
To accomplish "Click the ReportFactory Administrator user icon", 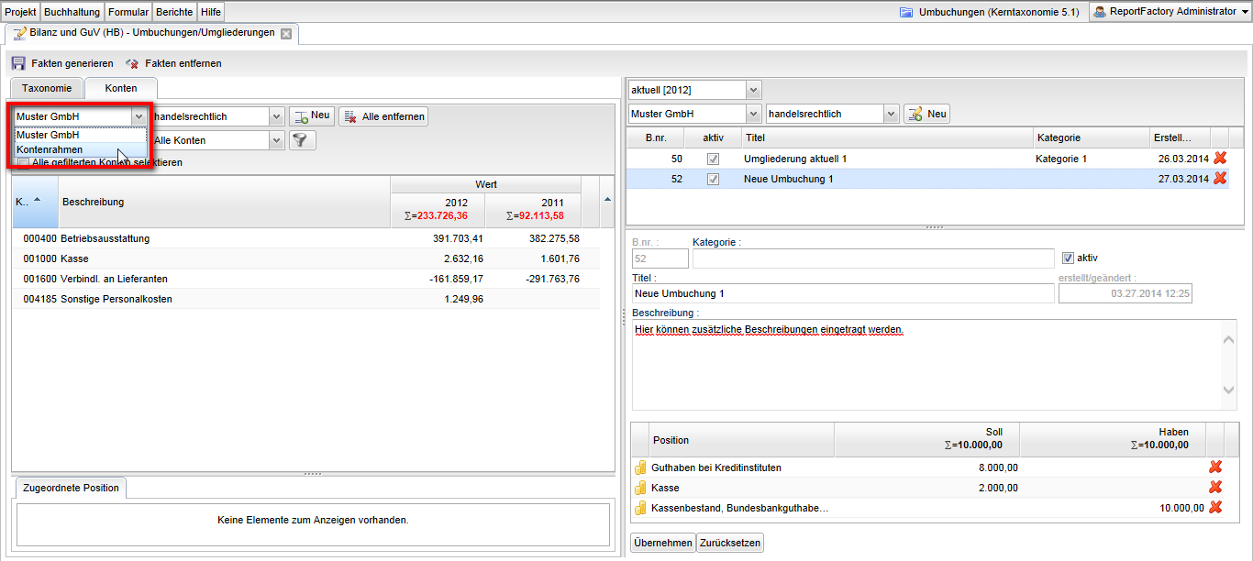I will [1099, 12].
